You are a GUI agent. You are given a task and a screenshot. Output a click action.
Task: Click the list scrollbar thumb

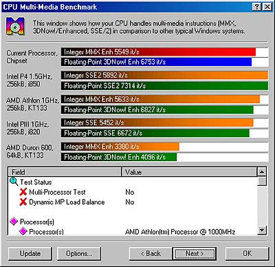(262, 181)
